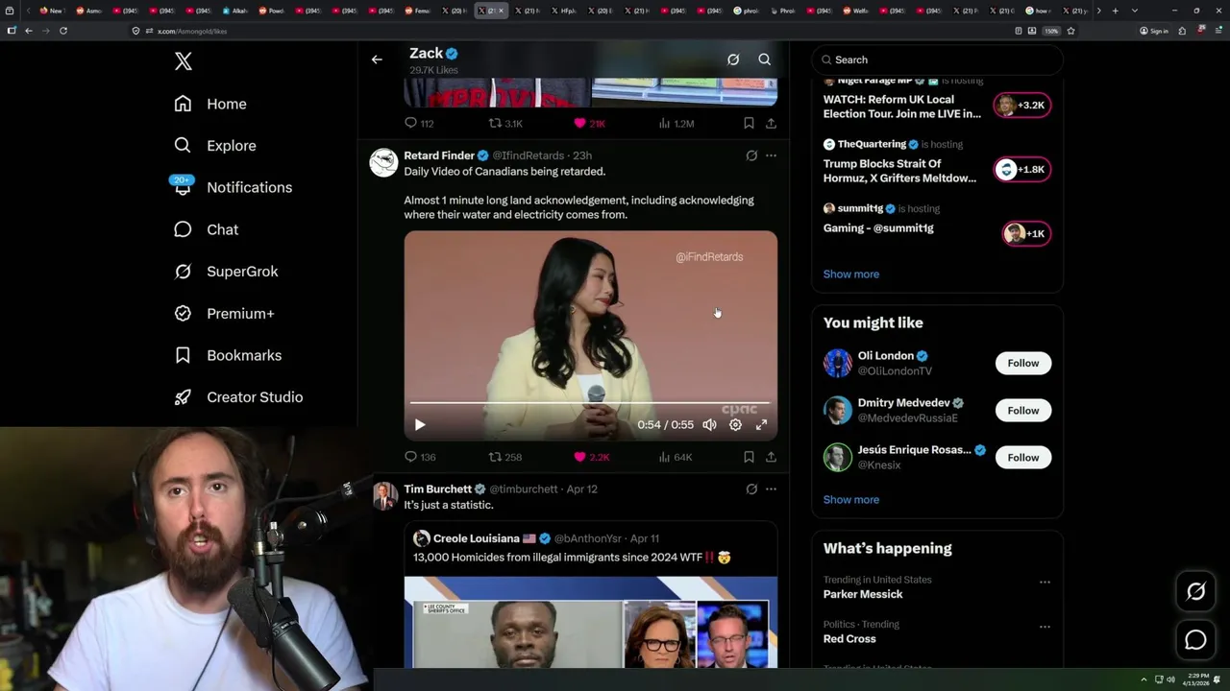Open the Explore page

point(214,146)
